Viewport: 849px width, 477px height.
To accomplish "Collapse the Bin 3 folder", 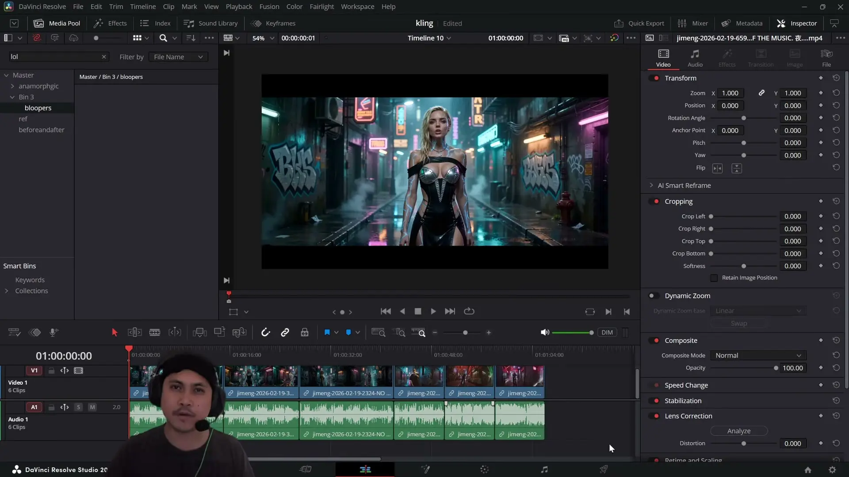I will [x=11, y=97].
